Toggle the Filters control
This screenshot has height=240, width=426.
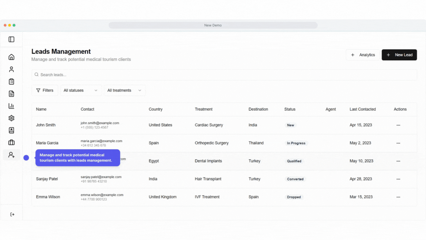coord(45,90)
